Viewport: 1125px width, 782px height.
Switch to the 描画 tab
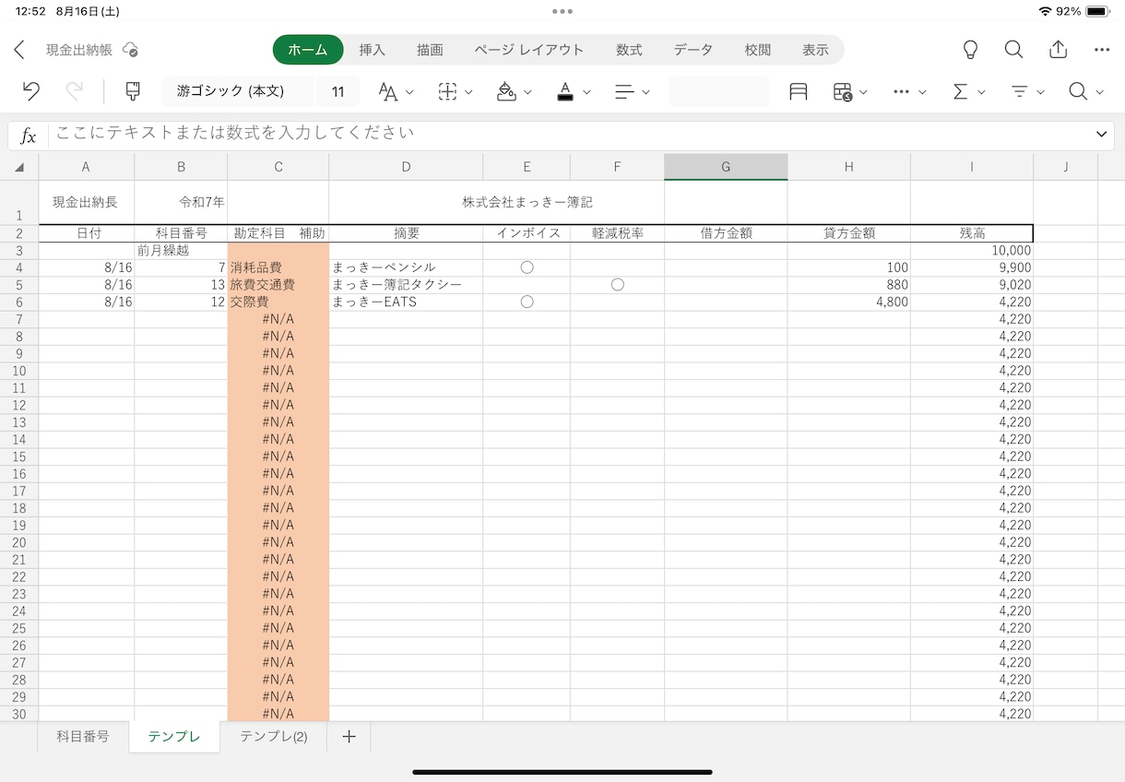coord(430,50)
